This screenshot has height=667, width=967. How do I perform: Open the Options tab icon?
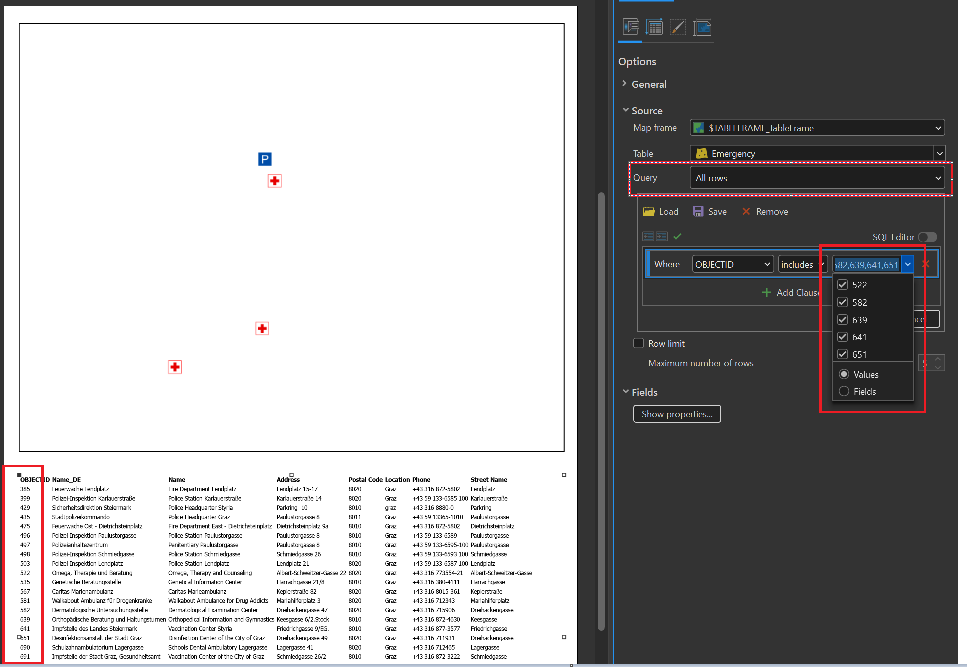pos(631,27)
